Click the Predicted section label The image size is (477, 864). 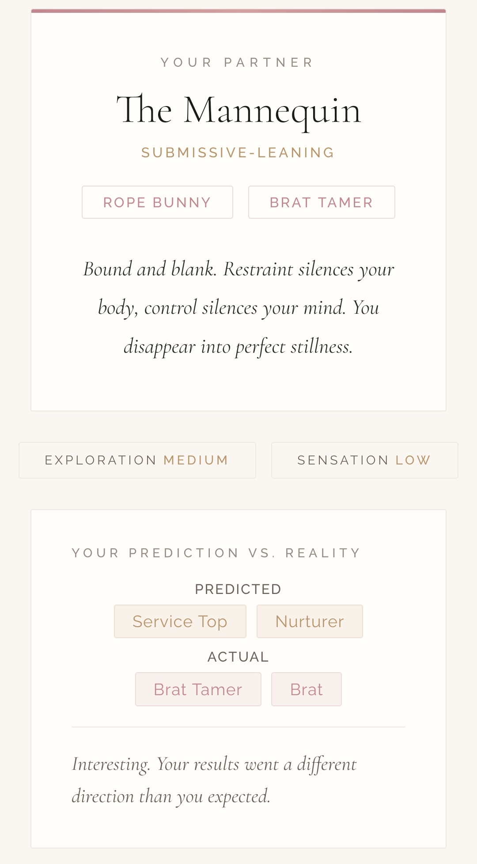tap(238, 589)
